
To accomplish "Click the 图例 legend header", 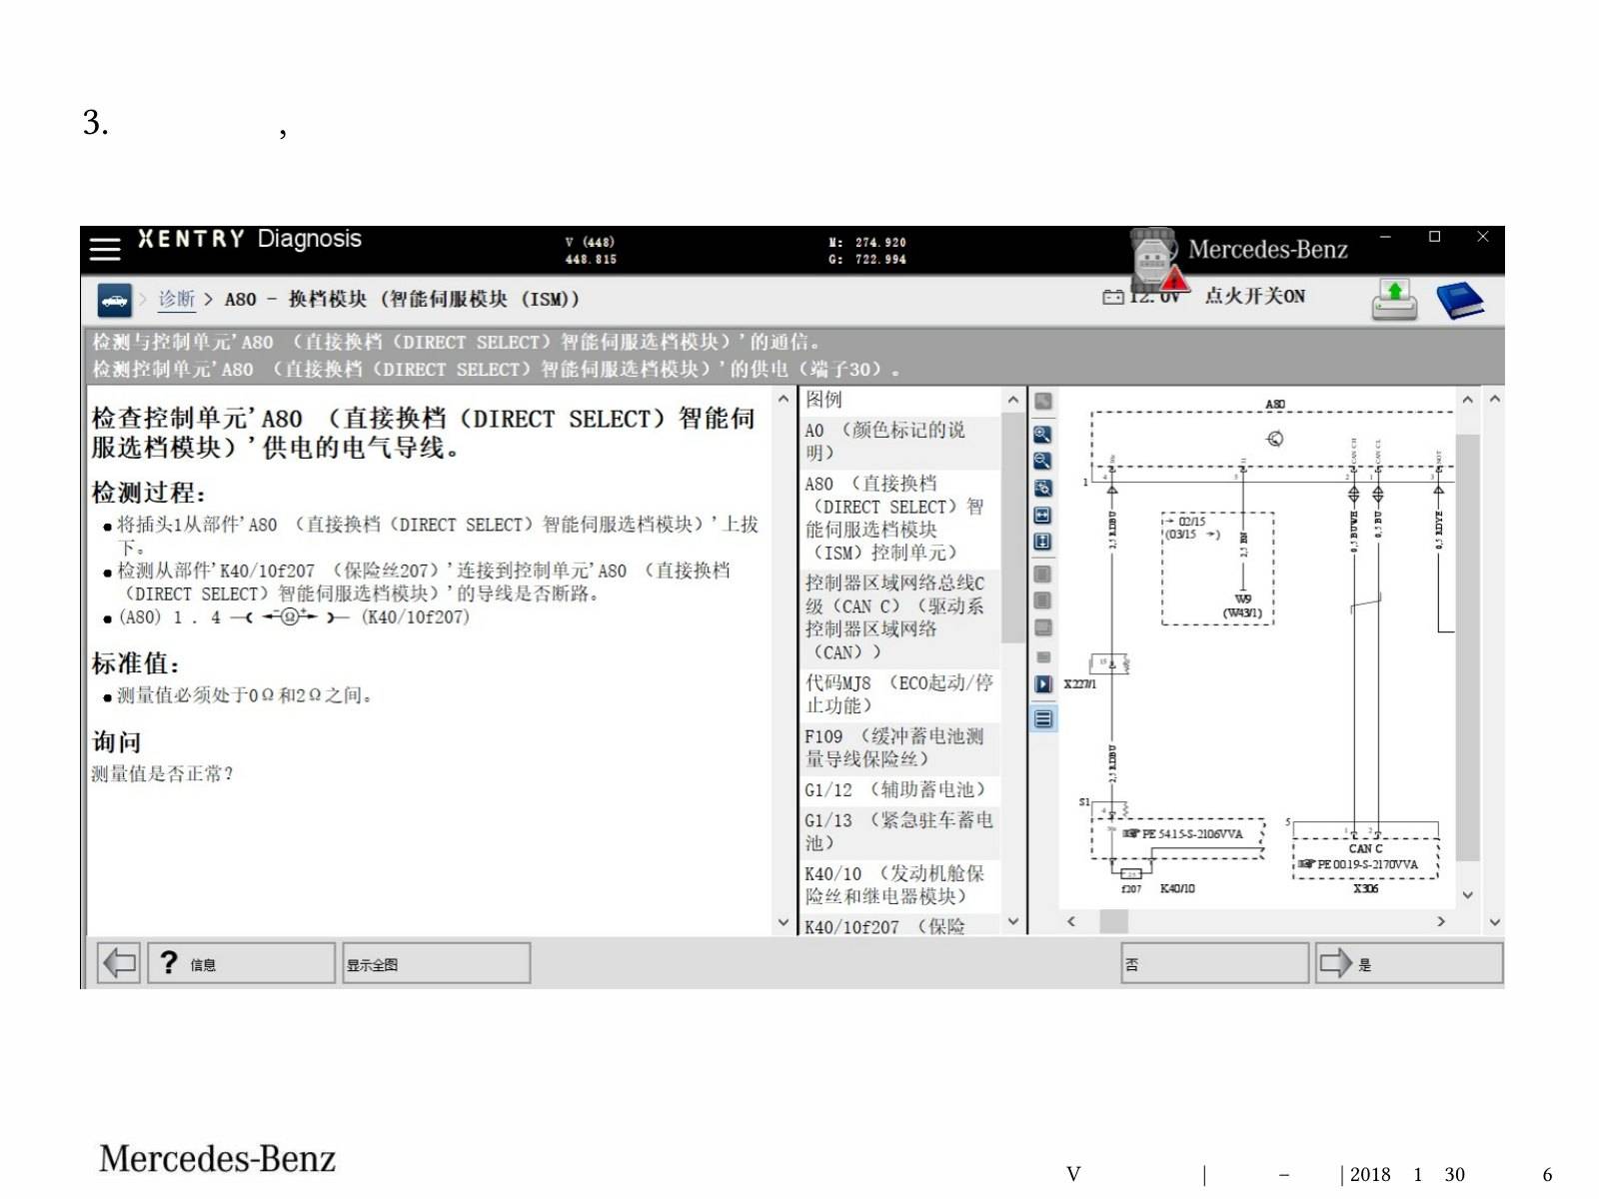I will pyautogui.click(x=823, y=400).
